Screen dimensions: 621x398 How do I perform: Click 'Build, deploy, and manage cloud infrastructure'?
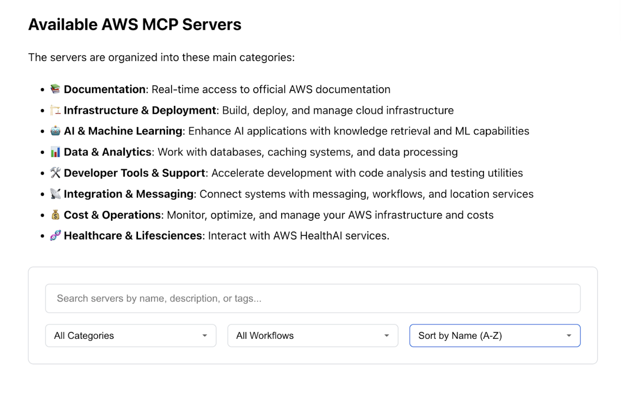coord(338,110)
